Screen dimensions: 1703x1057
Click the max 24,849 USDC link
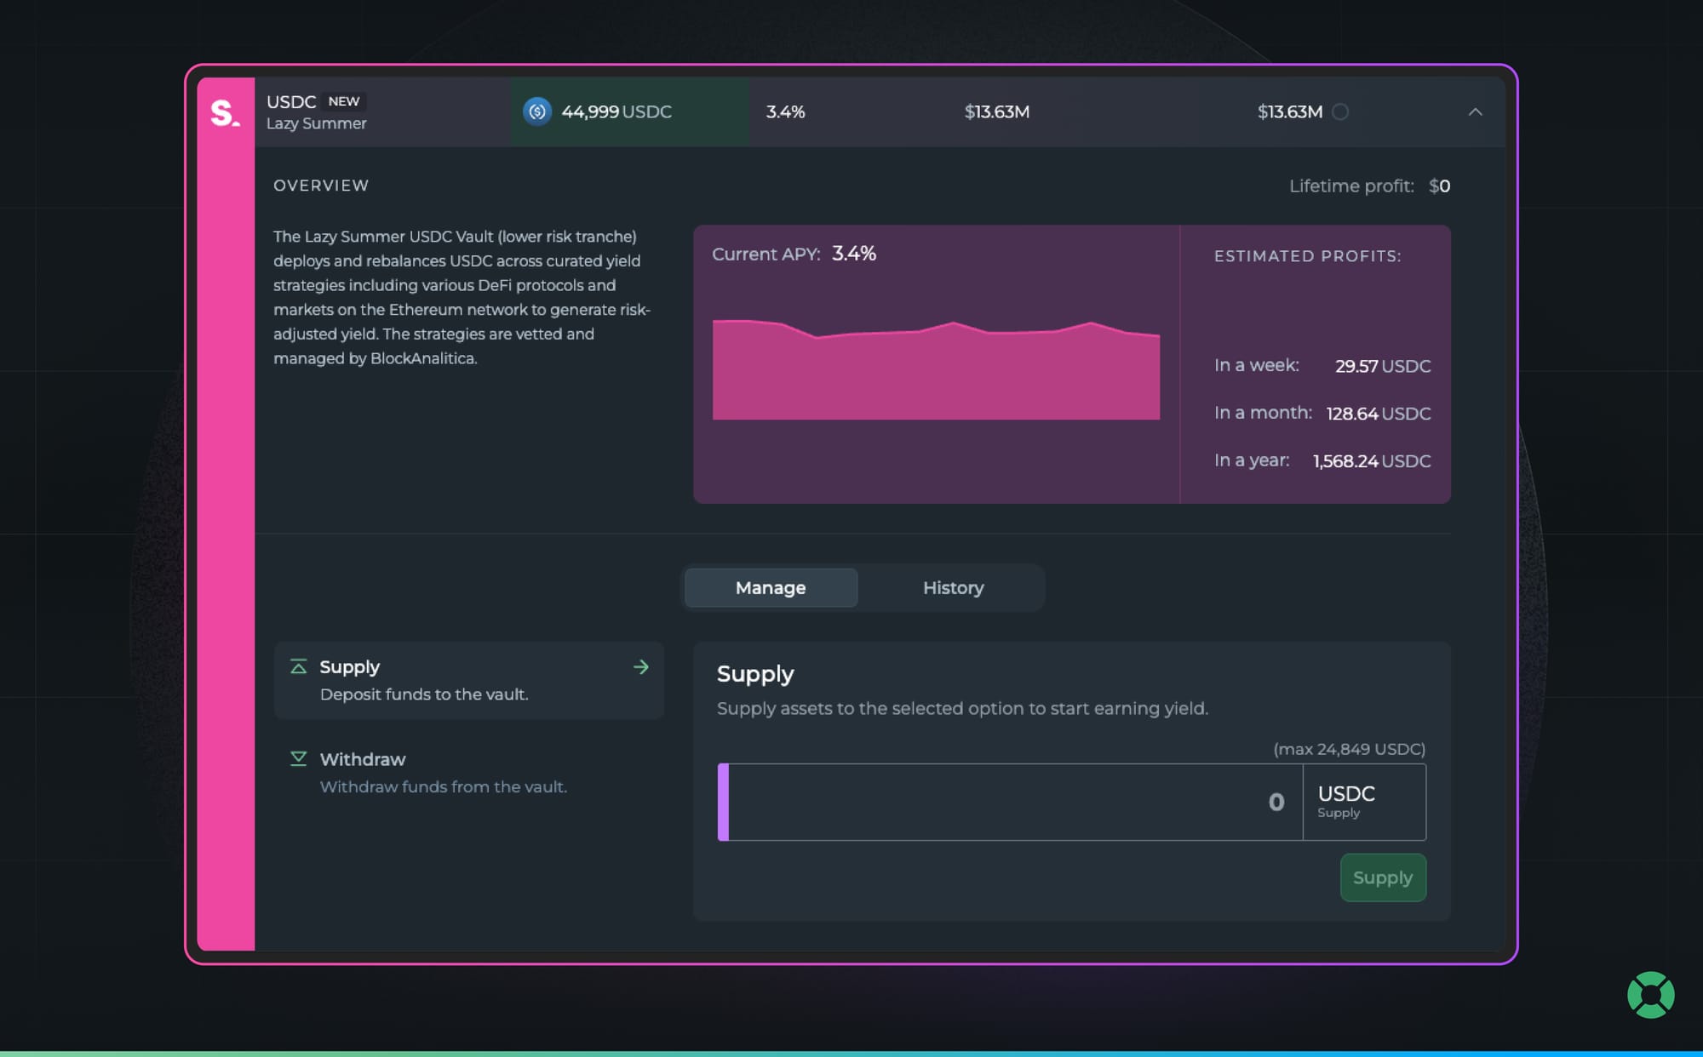click(1349, 749)
